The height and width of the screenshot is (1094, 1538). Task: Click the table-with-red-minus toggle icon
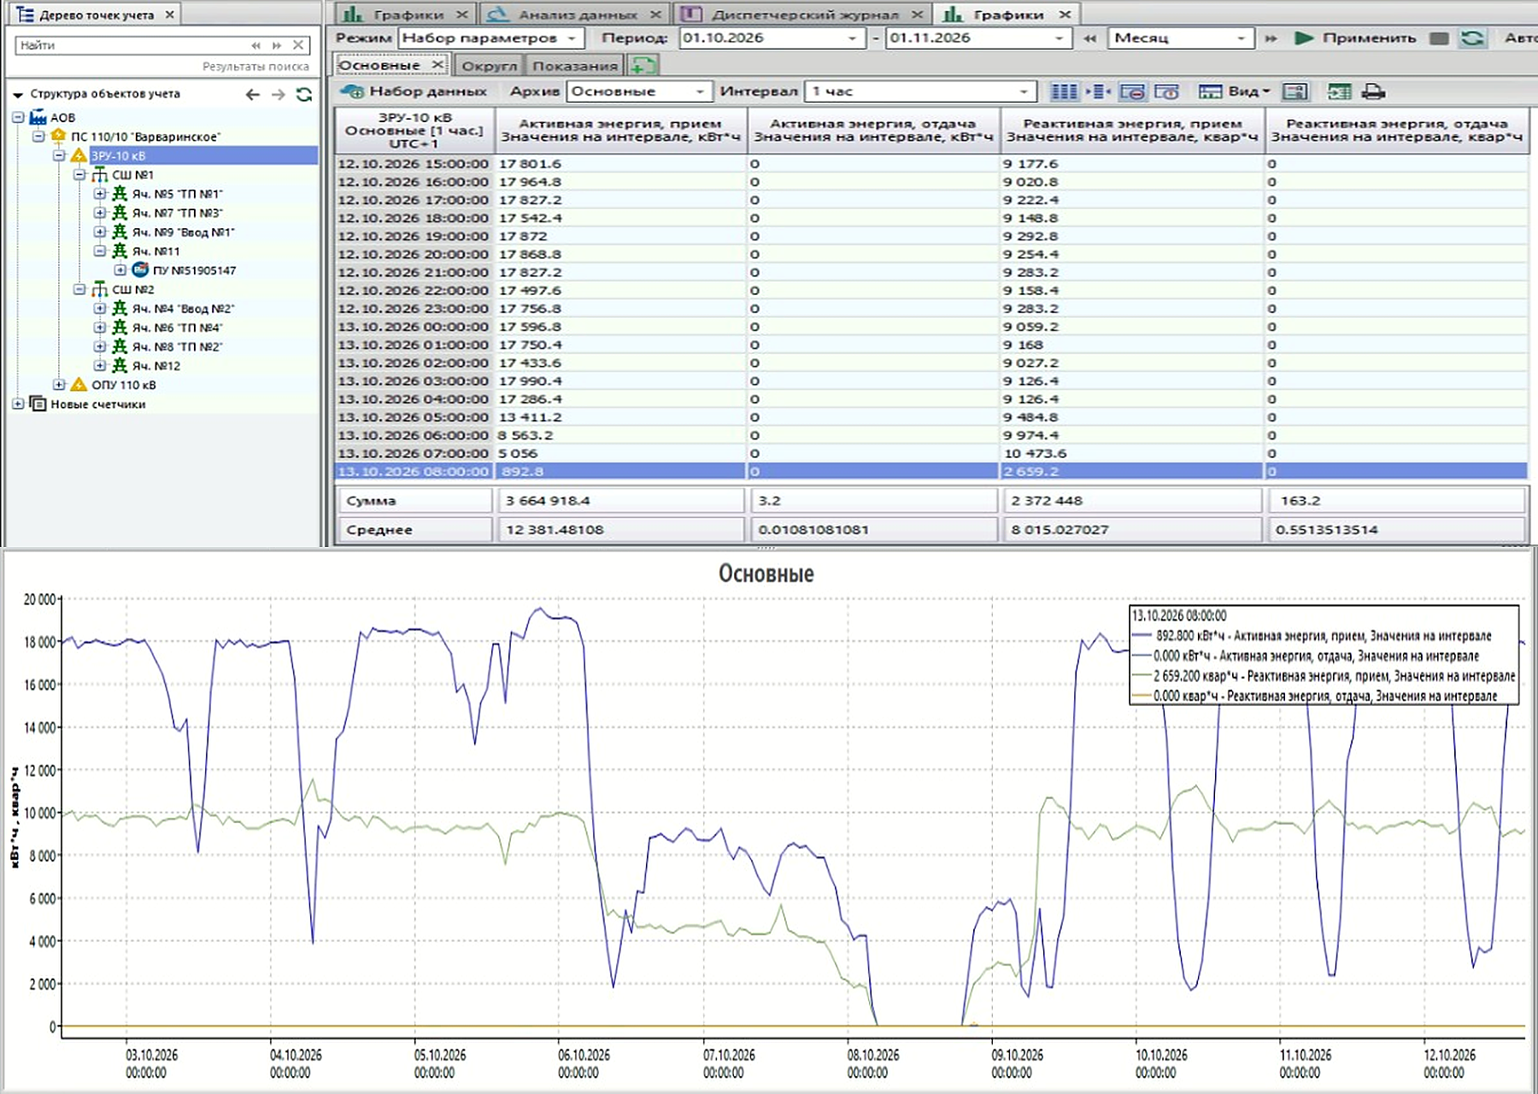click(1132, 91)
